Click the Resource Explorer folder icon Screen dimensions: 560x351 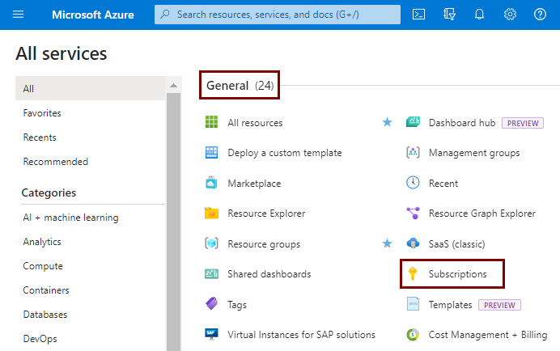(211, 213)
